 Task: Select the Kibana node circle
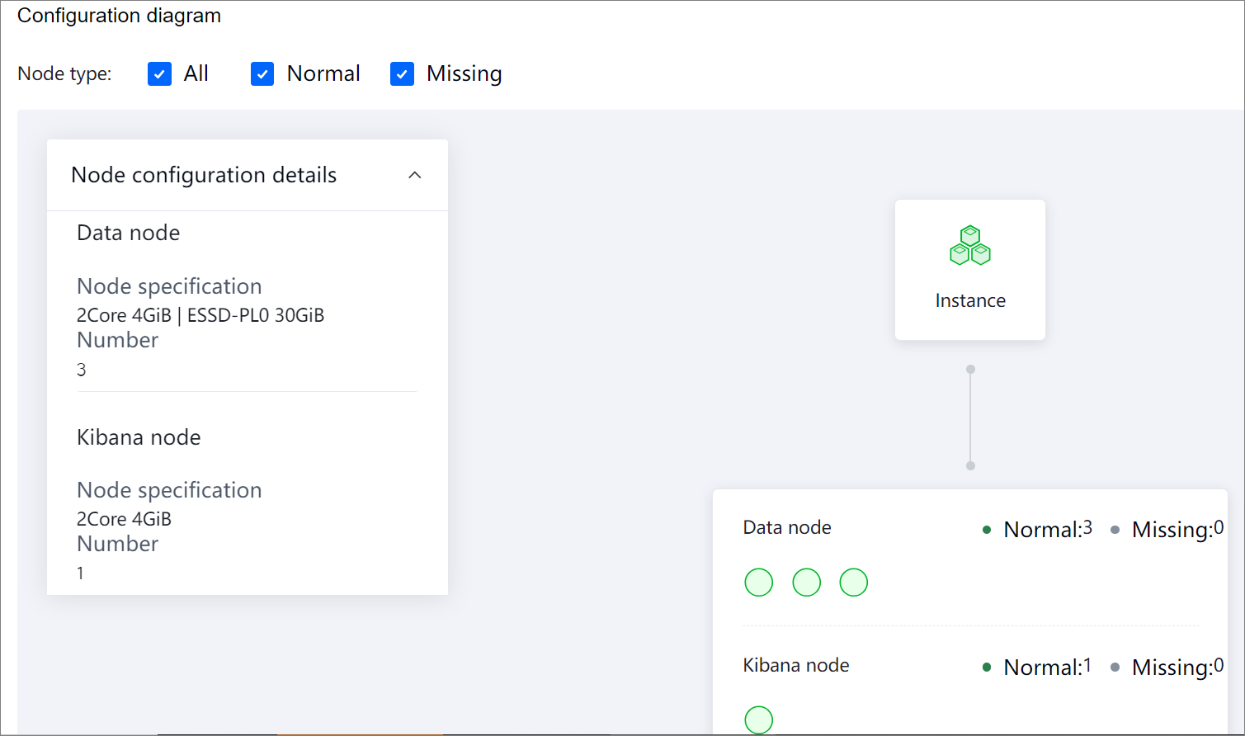pos(759,720)
